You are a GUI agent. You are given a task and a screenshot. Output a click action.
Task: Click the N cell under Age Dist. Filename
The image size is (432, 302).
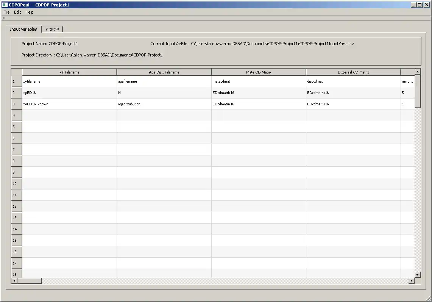coord(164,93)
